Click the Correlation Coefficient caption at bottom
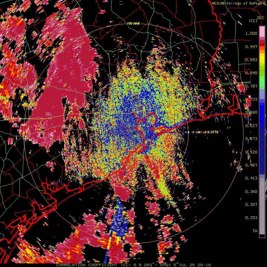The width and height of the screenshot is (267, 267). [x=133, y=265]
